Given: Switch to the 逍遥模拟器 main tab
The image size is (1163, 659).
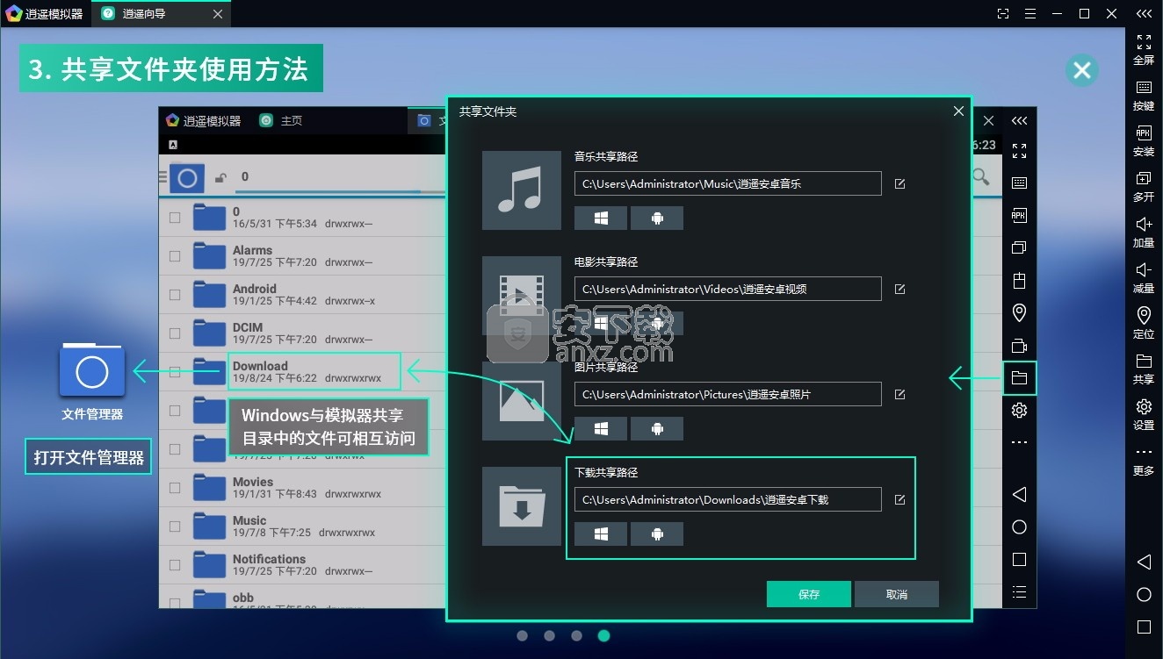Looking at the screenshot, I should point(45,14).
